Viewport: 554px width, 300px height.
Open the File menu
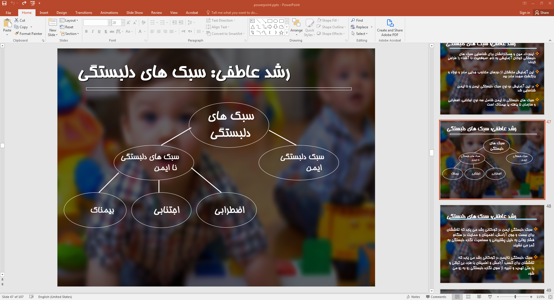click(8, 13)
